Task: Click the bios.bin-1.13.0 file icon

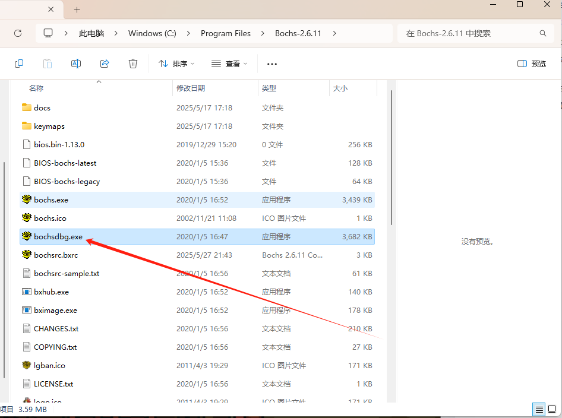Action: pos(27,144)
